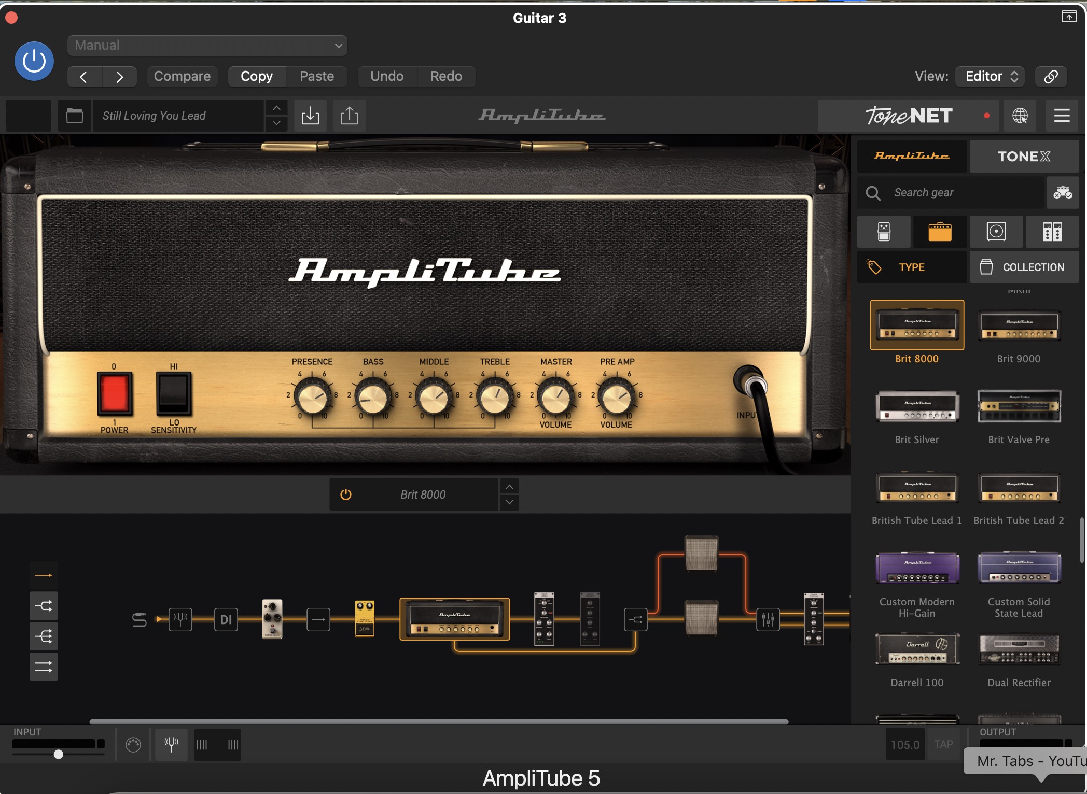Select the stomp pedals category icon
Viewport: 1087px width, 794px height.
click(884, 232)
